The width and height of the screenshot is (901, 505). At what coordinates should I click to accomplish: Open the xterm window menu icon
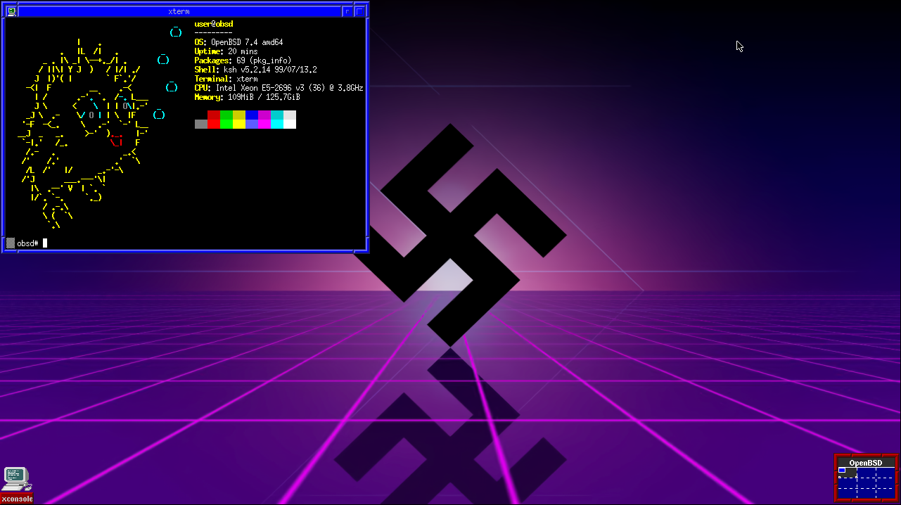12,11
